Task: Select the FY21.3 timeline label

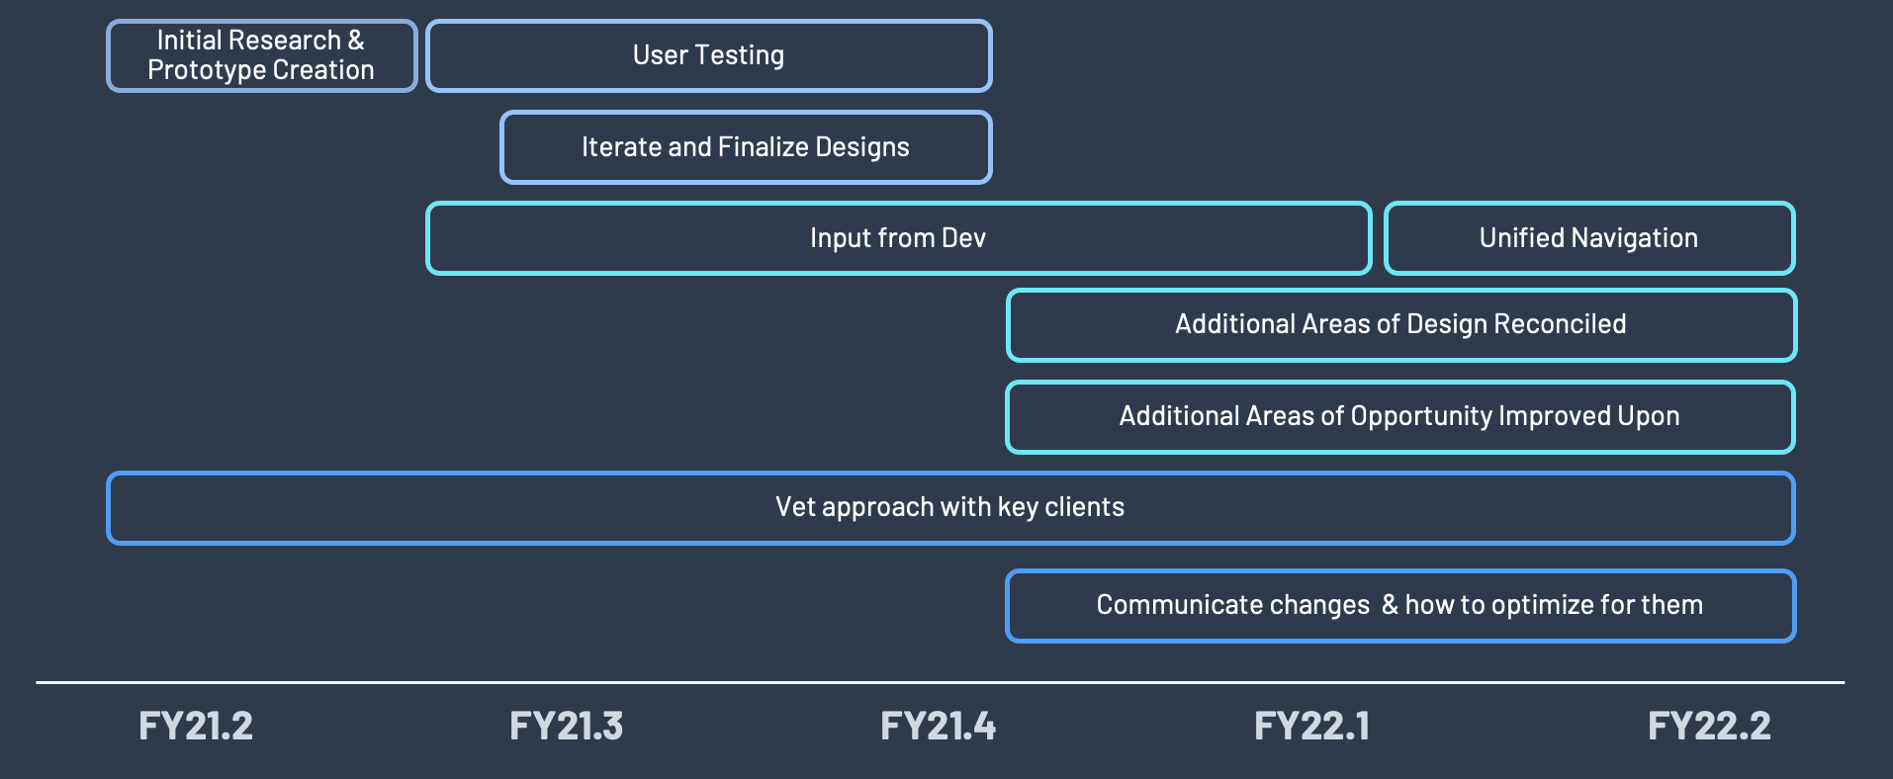Action: pos(566,727)
